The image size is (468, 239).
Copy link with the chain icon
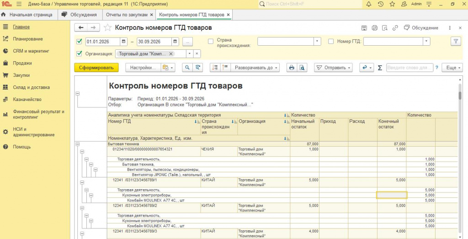[395, 28]
